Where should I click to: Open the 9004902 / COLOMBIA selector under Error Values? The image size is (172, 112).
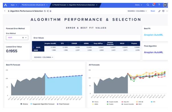point(44,57)
